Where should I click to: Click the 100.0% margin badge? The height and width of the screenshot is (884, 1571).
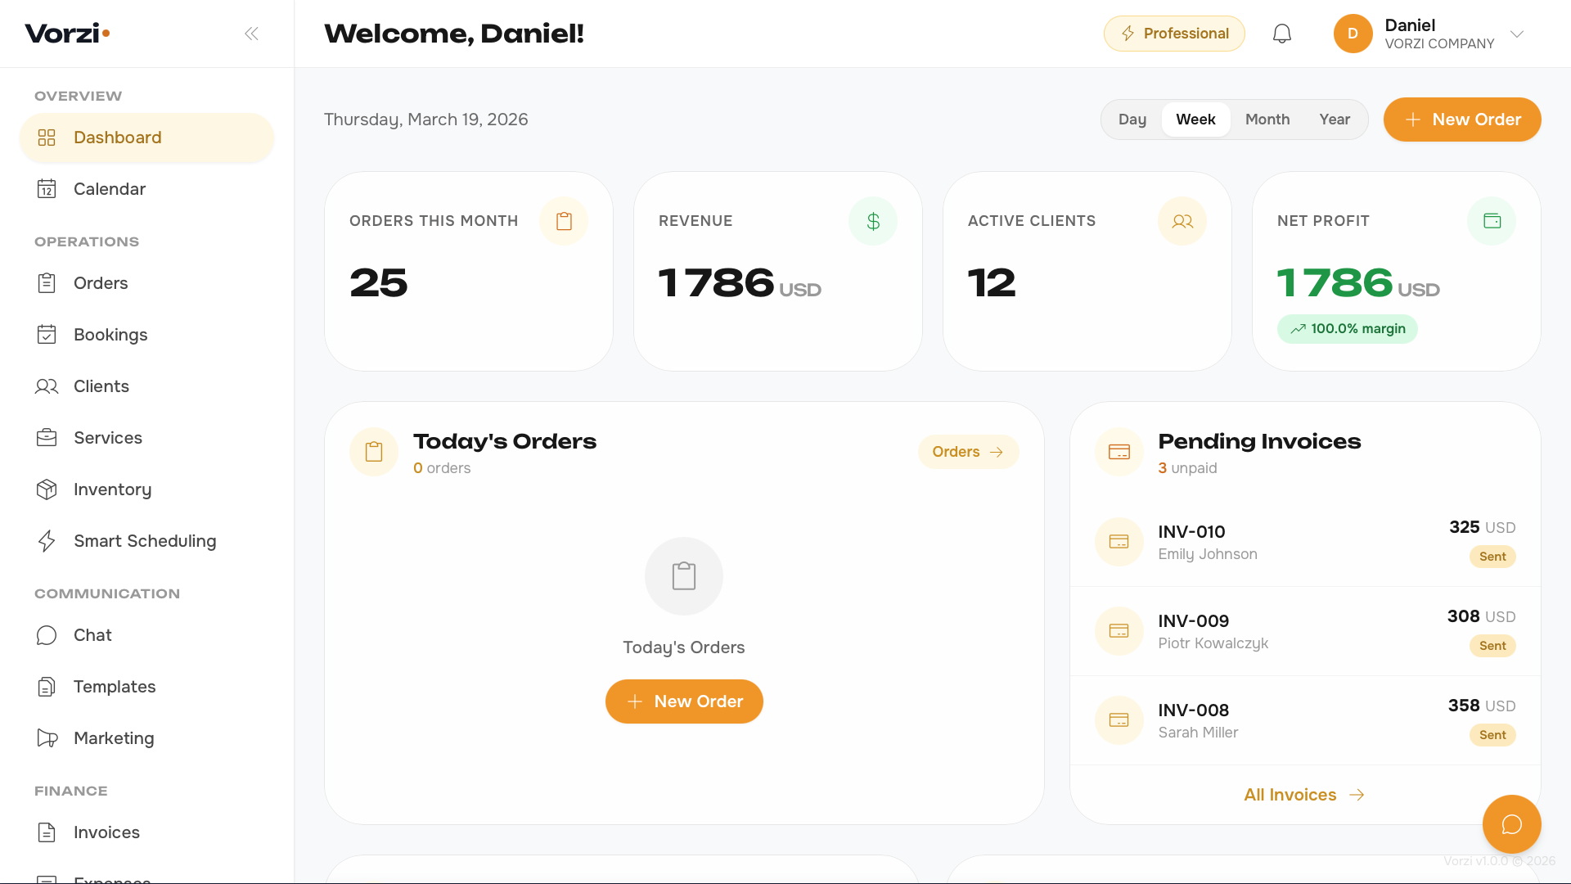click(x=1348, y=329)
